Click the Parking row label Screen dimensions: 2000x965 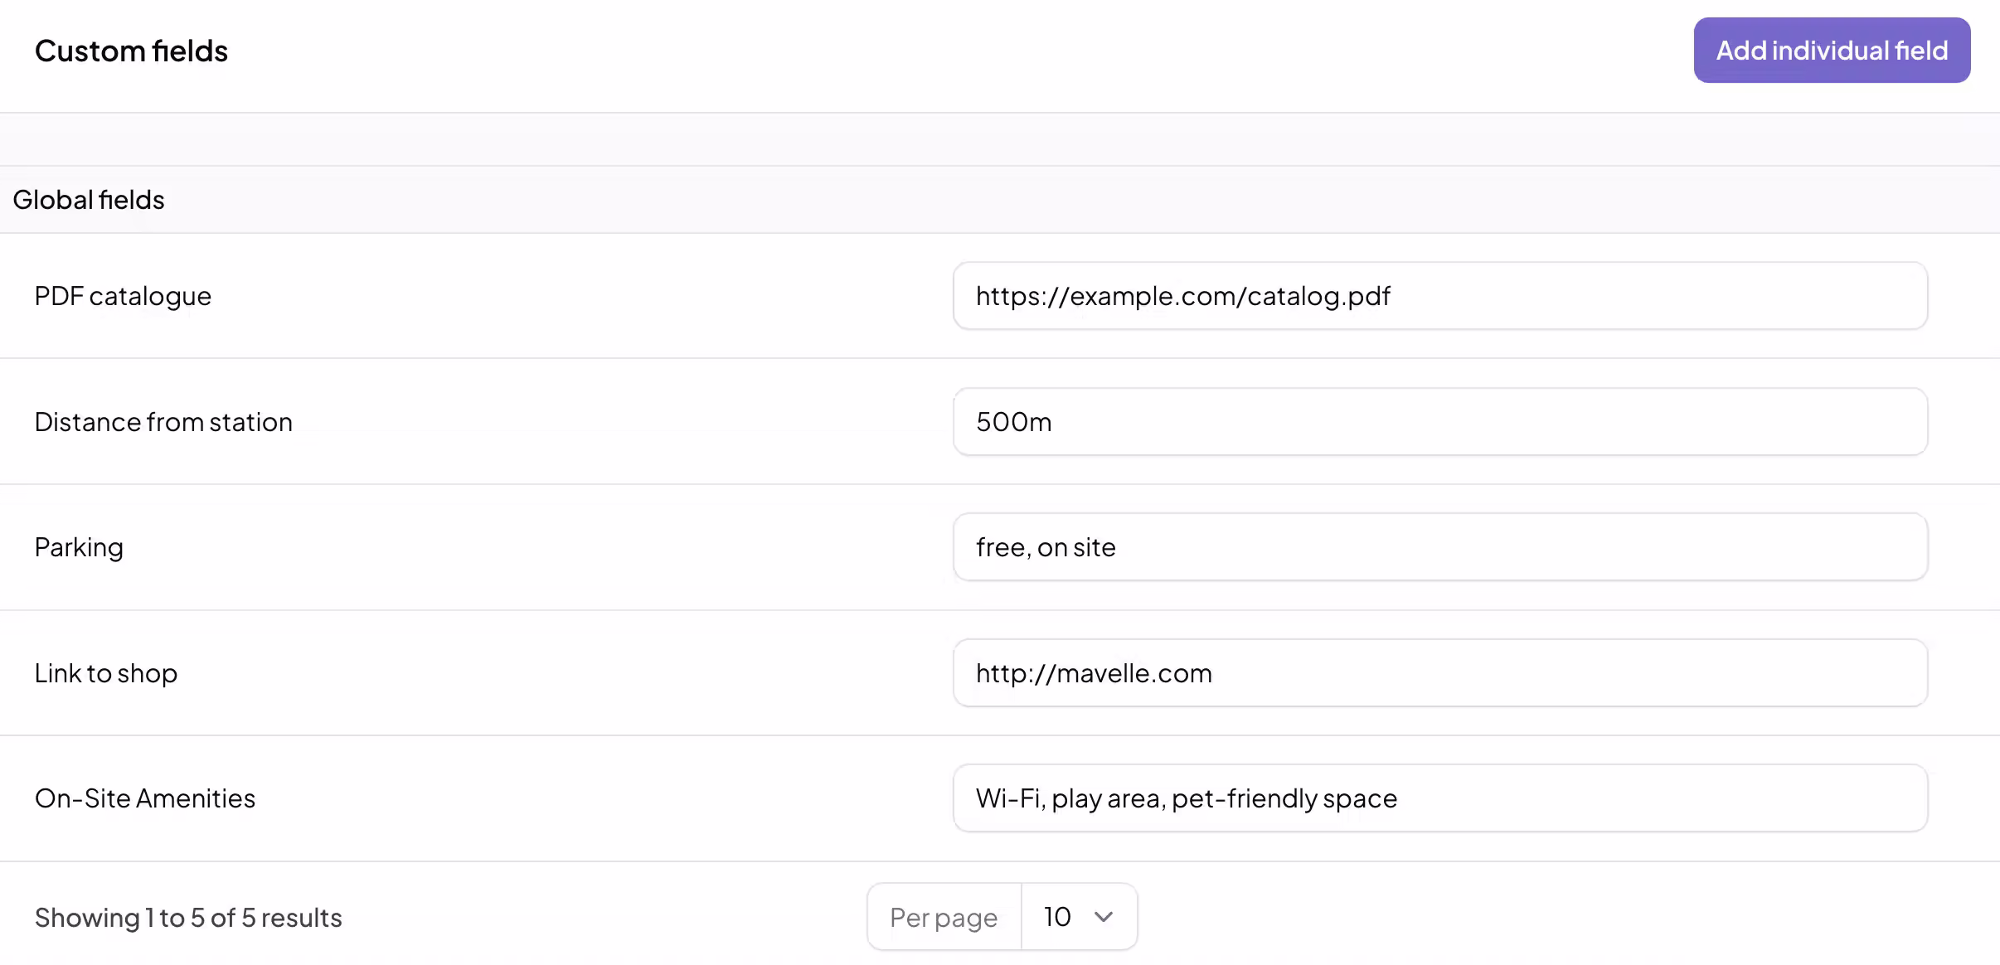79,547
